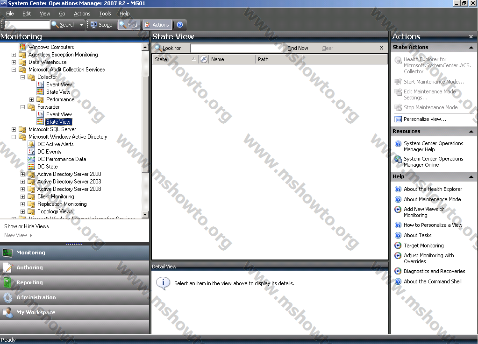Expand the Microsoft SQL Server folder
The image size is (478, 344).
14,129
